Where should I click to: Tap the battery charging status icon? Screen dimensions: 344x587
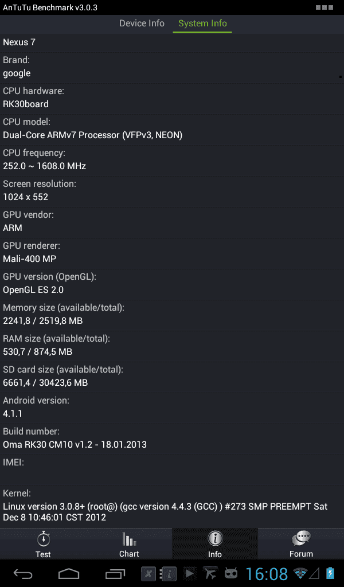coord(330,573)
